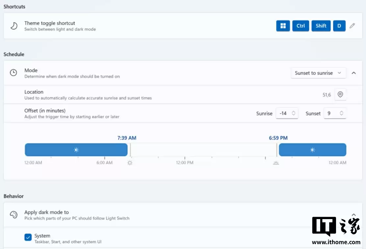This screenshot has width=366, height=249.
Task: Adjust the Sunset offset stepper
Action: [341, 113]
